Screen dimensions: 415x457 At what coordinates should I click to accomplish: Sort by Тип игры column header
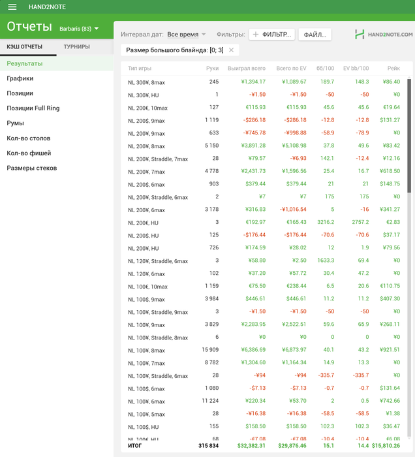tap(140, 68)
